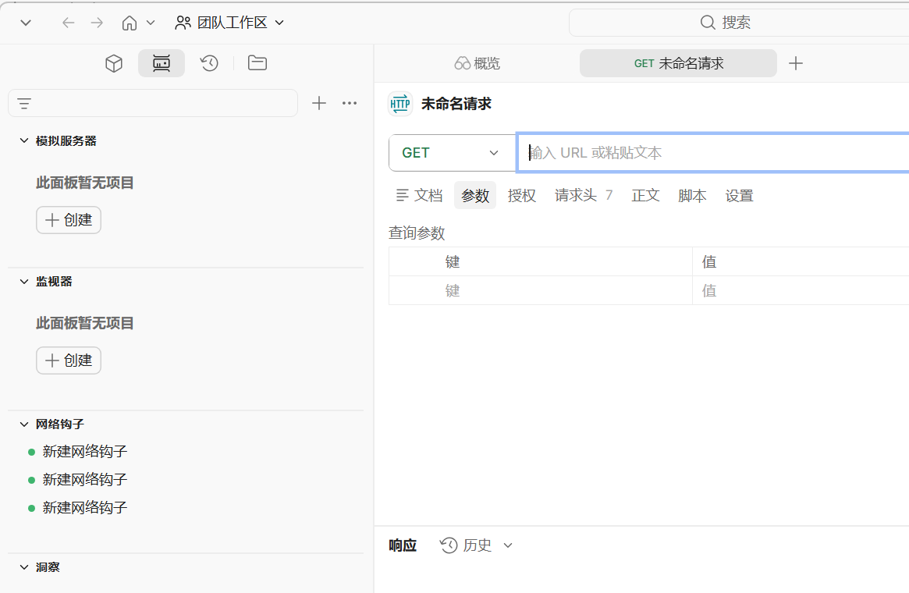Image resolution: width=909 pixels, height=593 pixels.
Task: Click the forward navigation arrow
Action: [x=97, y=23]
